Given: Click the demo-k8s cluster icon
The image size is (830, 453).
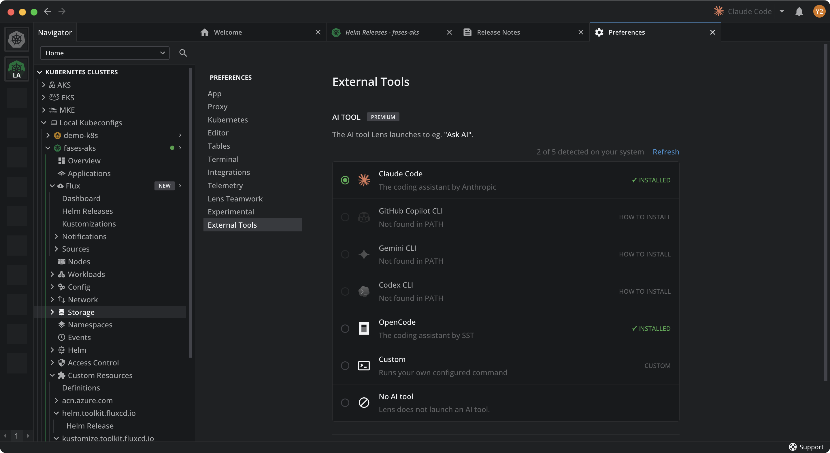Looking at the screenshot, I should point(57,135).
